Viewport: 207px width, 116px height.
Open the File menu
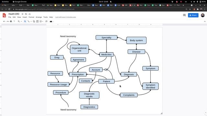10,17
